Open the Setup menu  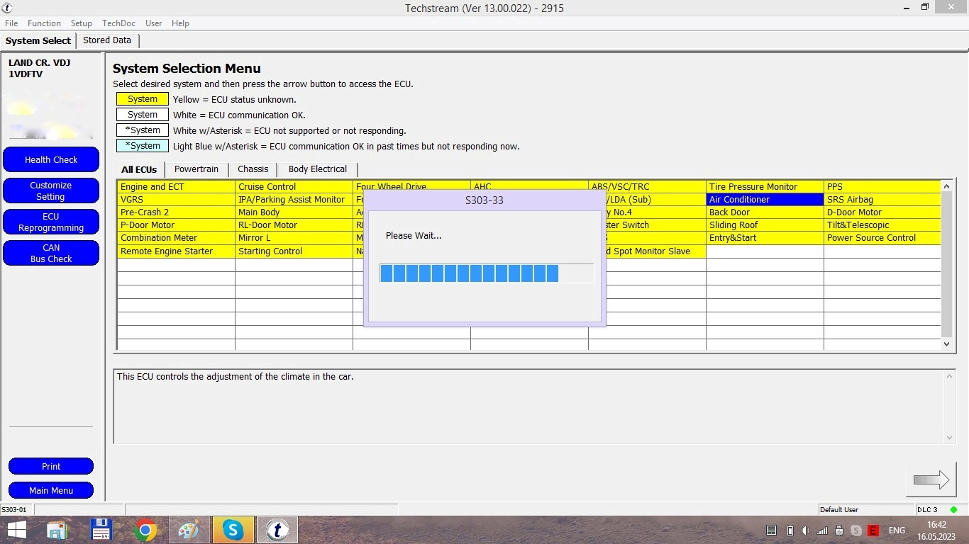[82, 23]
